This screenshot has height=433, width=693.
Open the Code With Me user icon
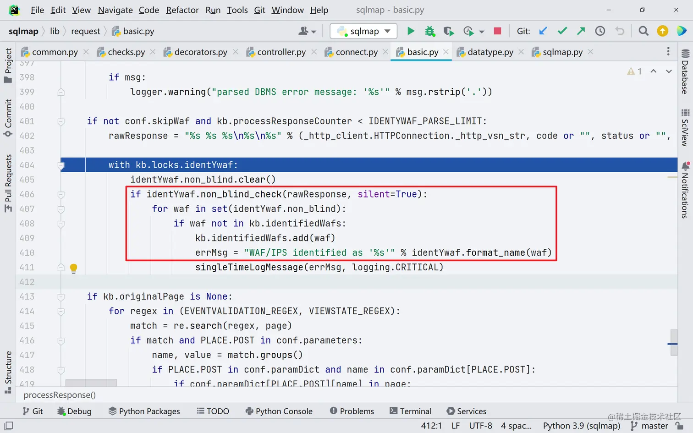pyautogui.click(x=307, y=31)
